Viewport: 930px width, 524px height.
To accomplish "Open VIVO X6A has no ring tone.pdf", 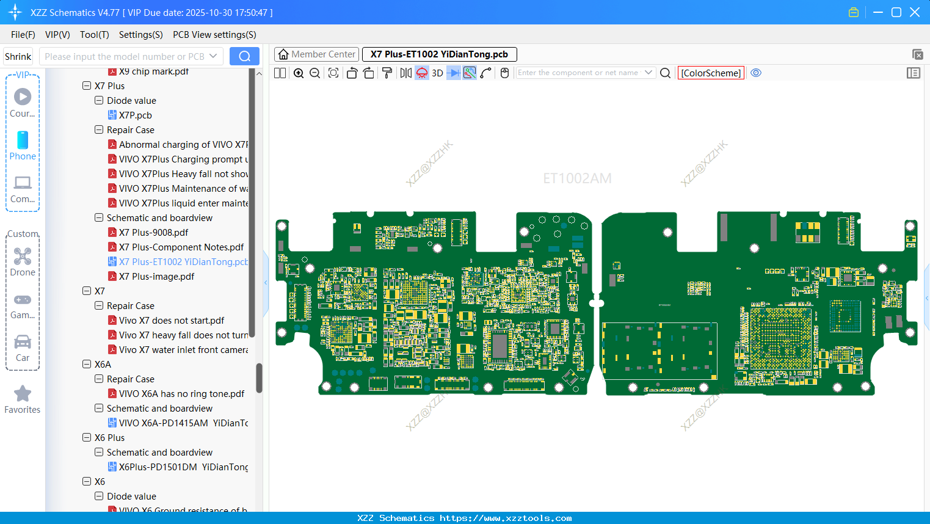I will pos(176,394).
